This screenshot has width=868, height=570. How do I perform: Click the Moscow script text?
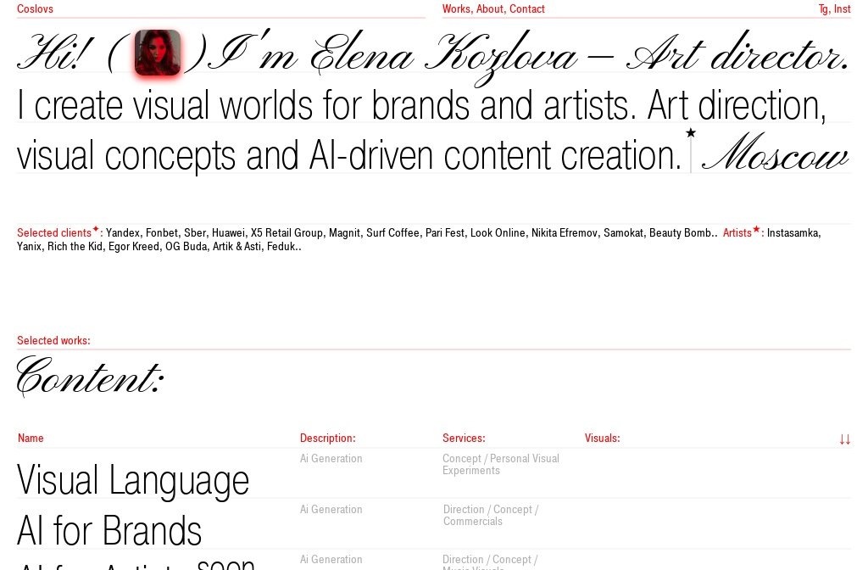coord(775,153)
